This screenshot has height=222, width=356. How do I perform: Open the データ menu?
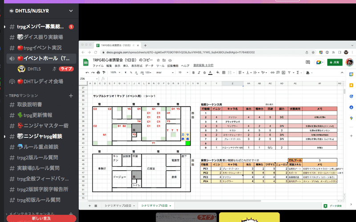coord(149,66)
